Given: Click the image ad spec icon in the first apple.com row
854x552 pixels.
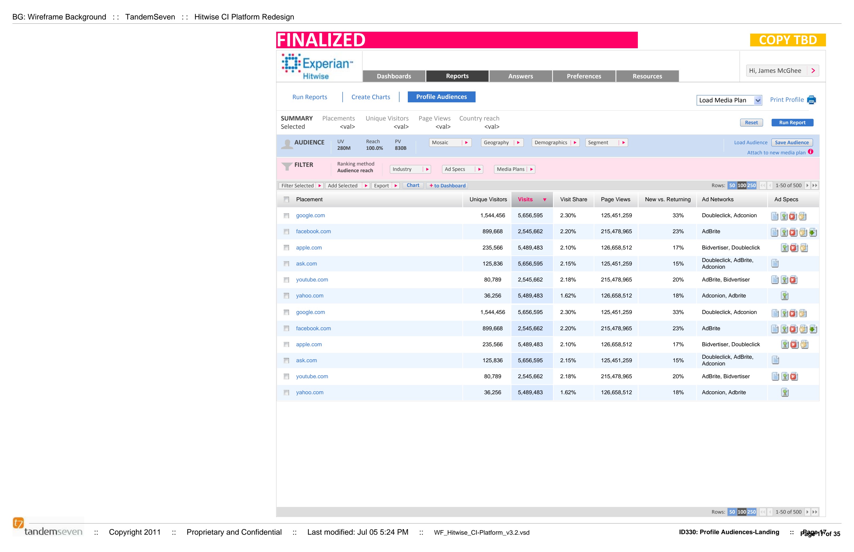Looking at the screenshot, I should point(785,248).
